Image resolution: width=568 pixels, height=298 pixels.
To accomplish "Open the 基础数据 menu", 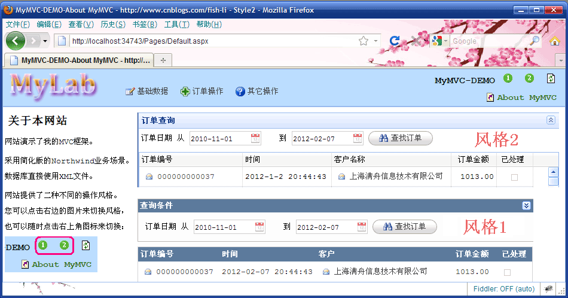I will 146,91.
